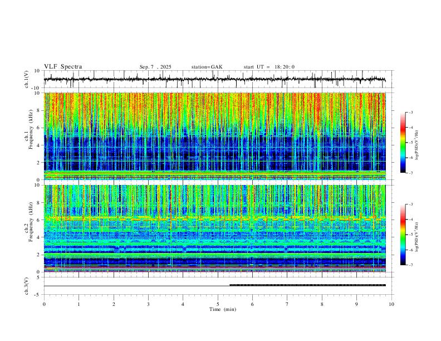Click the ch.2 PSD color scale bar
The width and height of the screenshot is (441, 341).
click(403, 235)
